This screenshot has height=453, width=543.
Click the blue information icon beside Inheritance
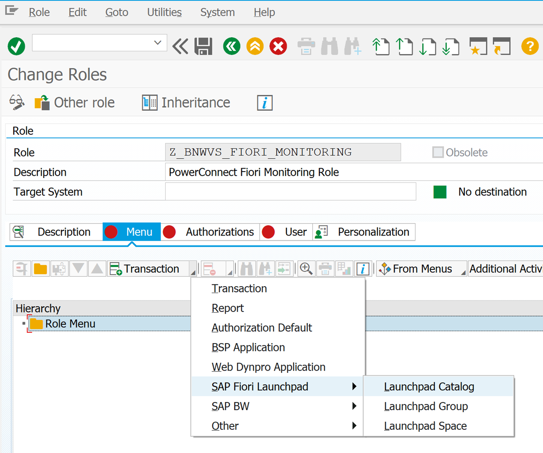264,103
